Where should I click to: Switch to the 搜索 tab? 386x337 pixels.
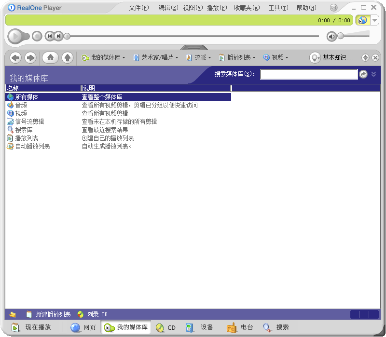click(x=276, y=327)
